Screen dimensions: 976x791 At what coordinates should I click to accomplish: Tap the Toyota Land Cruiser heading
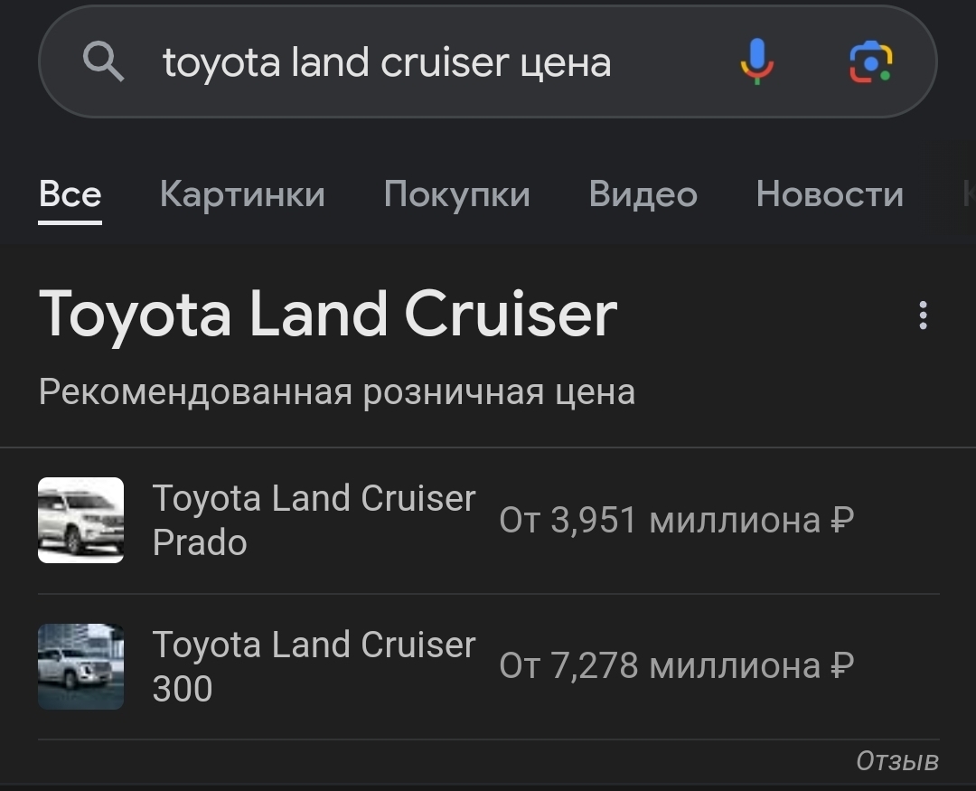point(328,315)
